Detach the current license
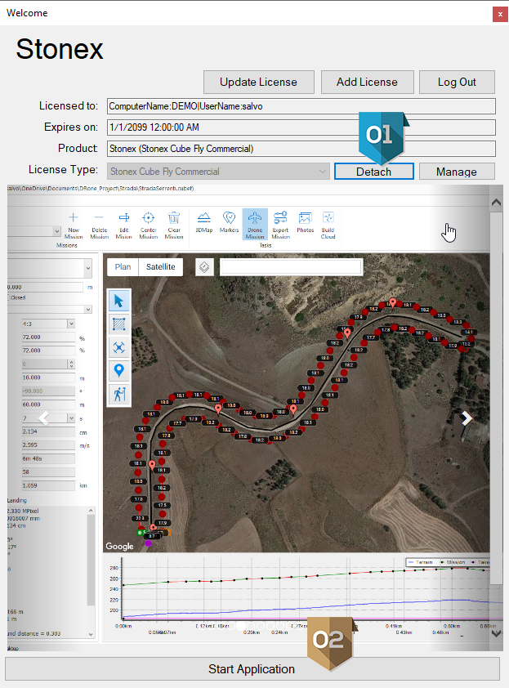Screen dimensions: 509x688 374,171
